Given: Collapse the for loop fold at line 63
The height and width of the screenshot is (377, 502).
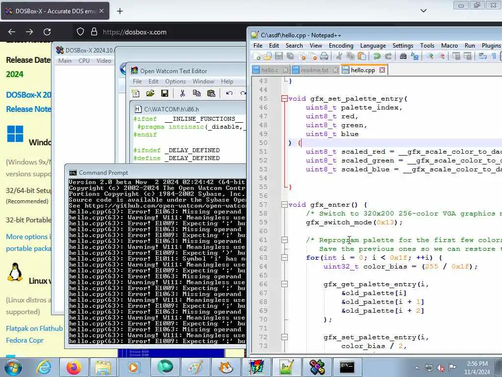Looking at the screenshot, I should 284,257.
